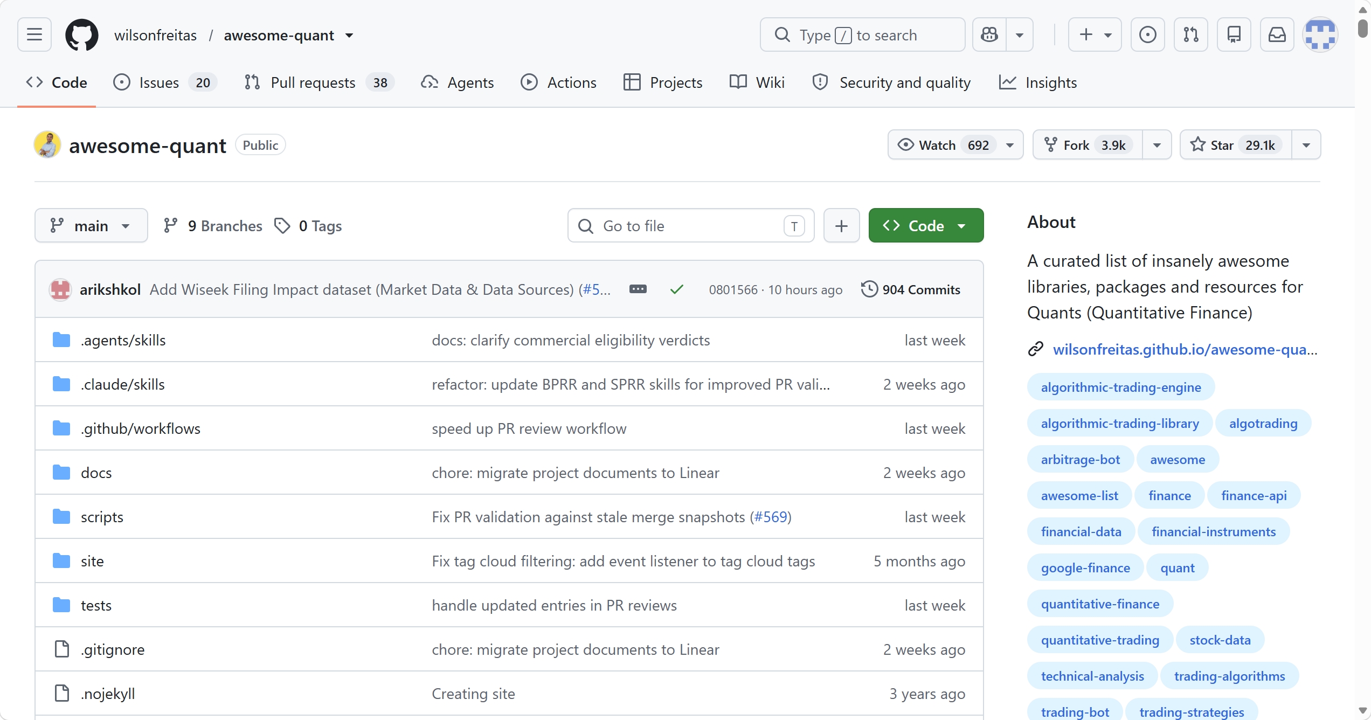Open commit 'speed up PR review workflow'

[529, 428]
